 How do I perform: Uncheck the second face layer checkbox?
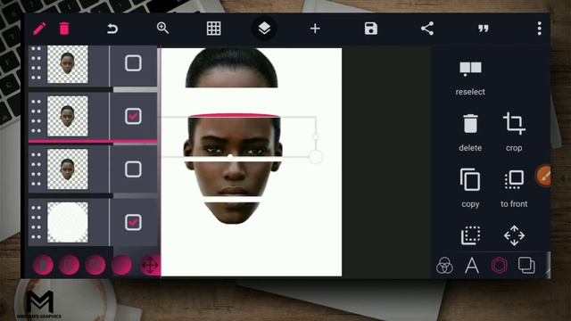pos(133,117)
